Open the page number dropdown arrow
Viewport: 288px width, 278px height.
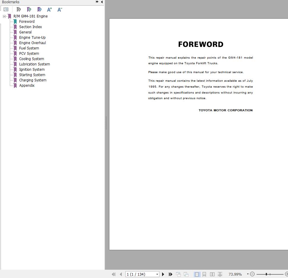tap(157, 274)
